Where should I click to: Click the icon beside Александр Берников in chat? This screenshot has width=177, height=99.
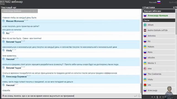(4, 76)
